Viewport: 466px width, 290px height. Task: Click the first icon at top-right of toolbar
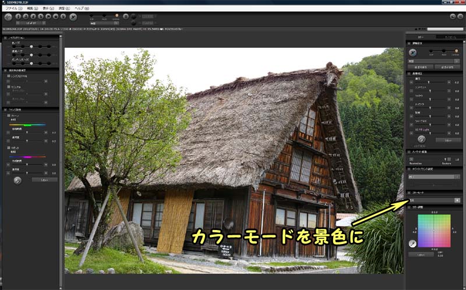point(453,16)
